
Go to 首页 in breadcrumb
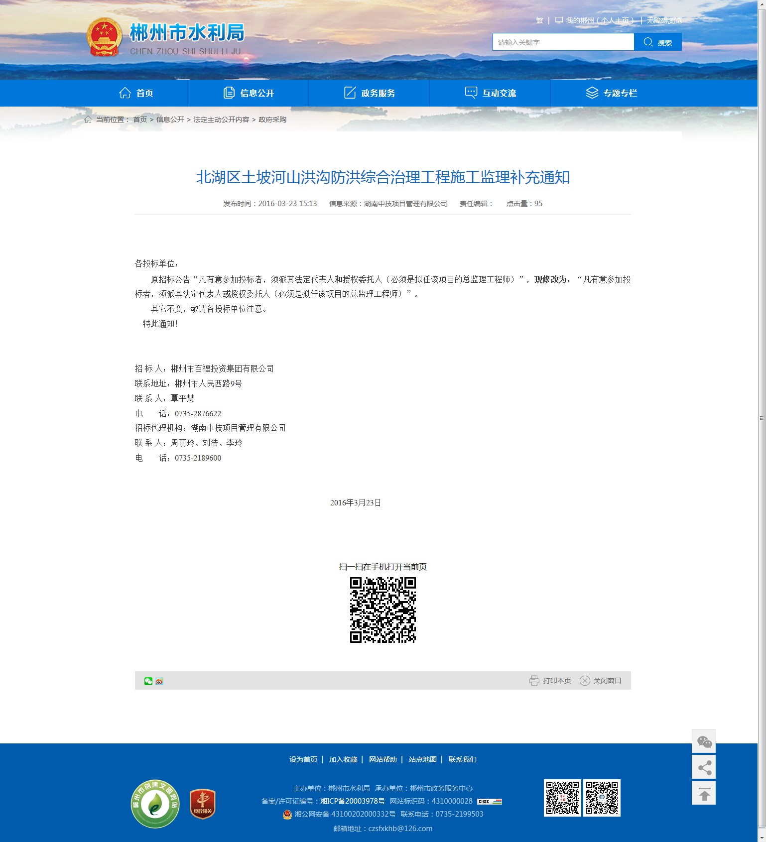coord(140,120)
